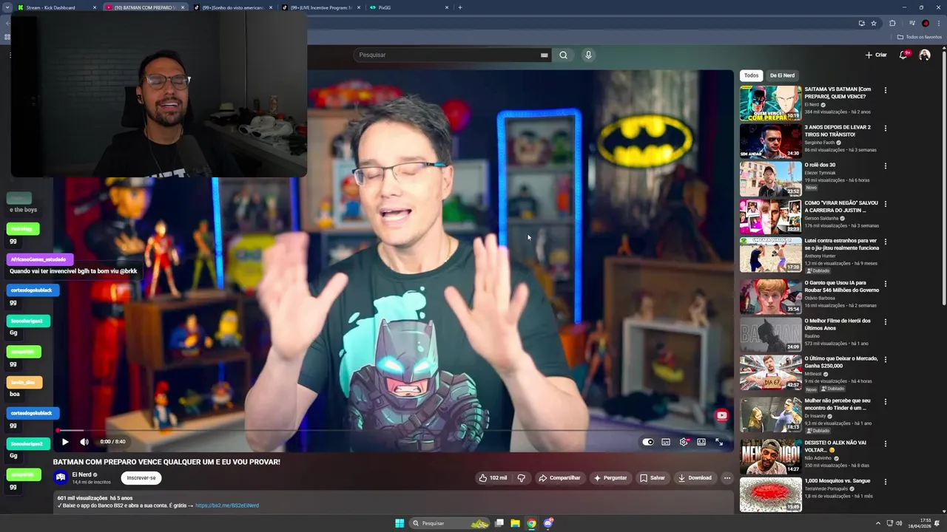Screen dimensions: 947x532
Task: Open Chrome from the taskbar
Action: coord(531,523)
